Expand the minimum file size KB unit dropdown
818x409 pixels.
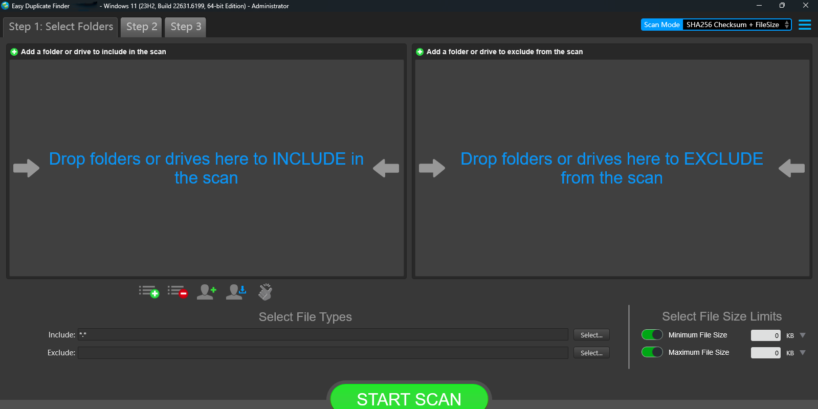803,335
